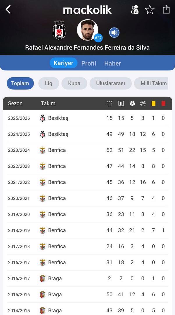
Task: Tap the assists target column icon
Action: (143, 103)
